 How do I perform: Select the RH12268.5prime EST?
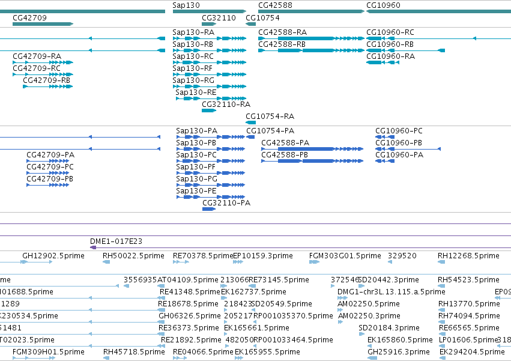[441, 262]
